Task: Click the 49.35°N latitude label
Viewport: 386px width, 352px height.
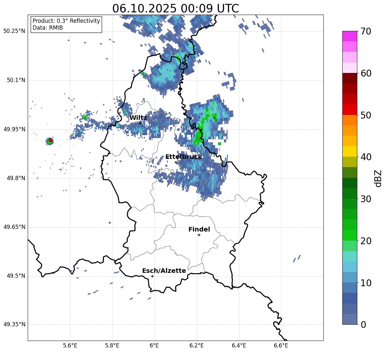Action: click(14, 324)
